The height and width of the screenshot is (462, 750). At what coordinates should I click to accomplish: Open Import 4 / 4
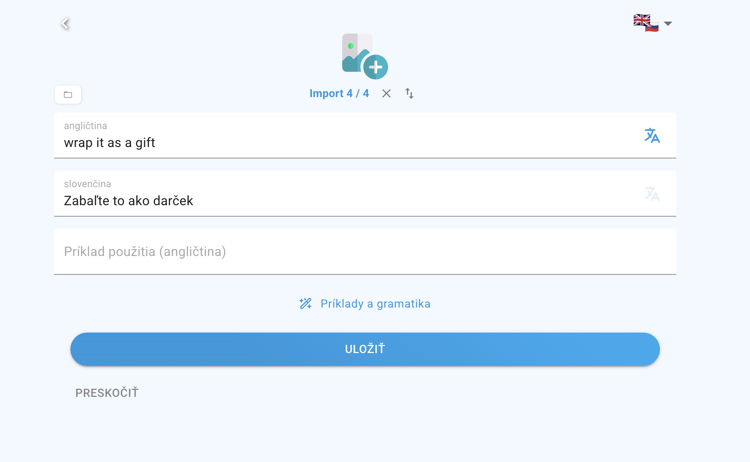click(x=339, y=93)
